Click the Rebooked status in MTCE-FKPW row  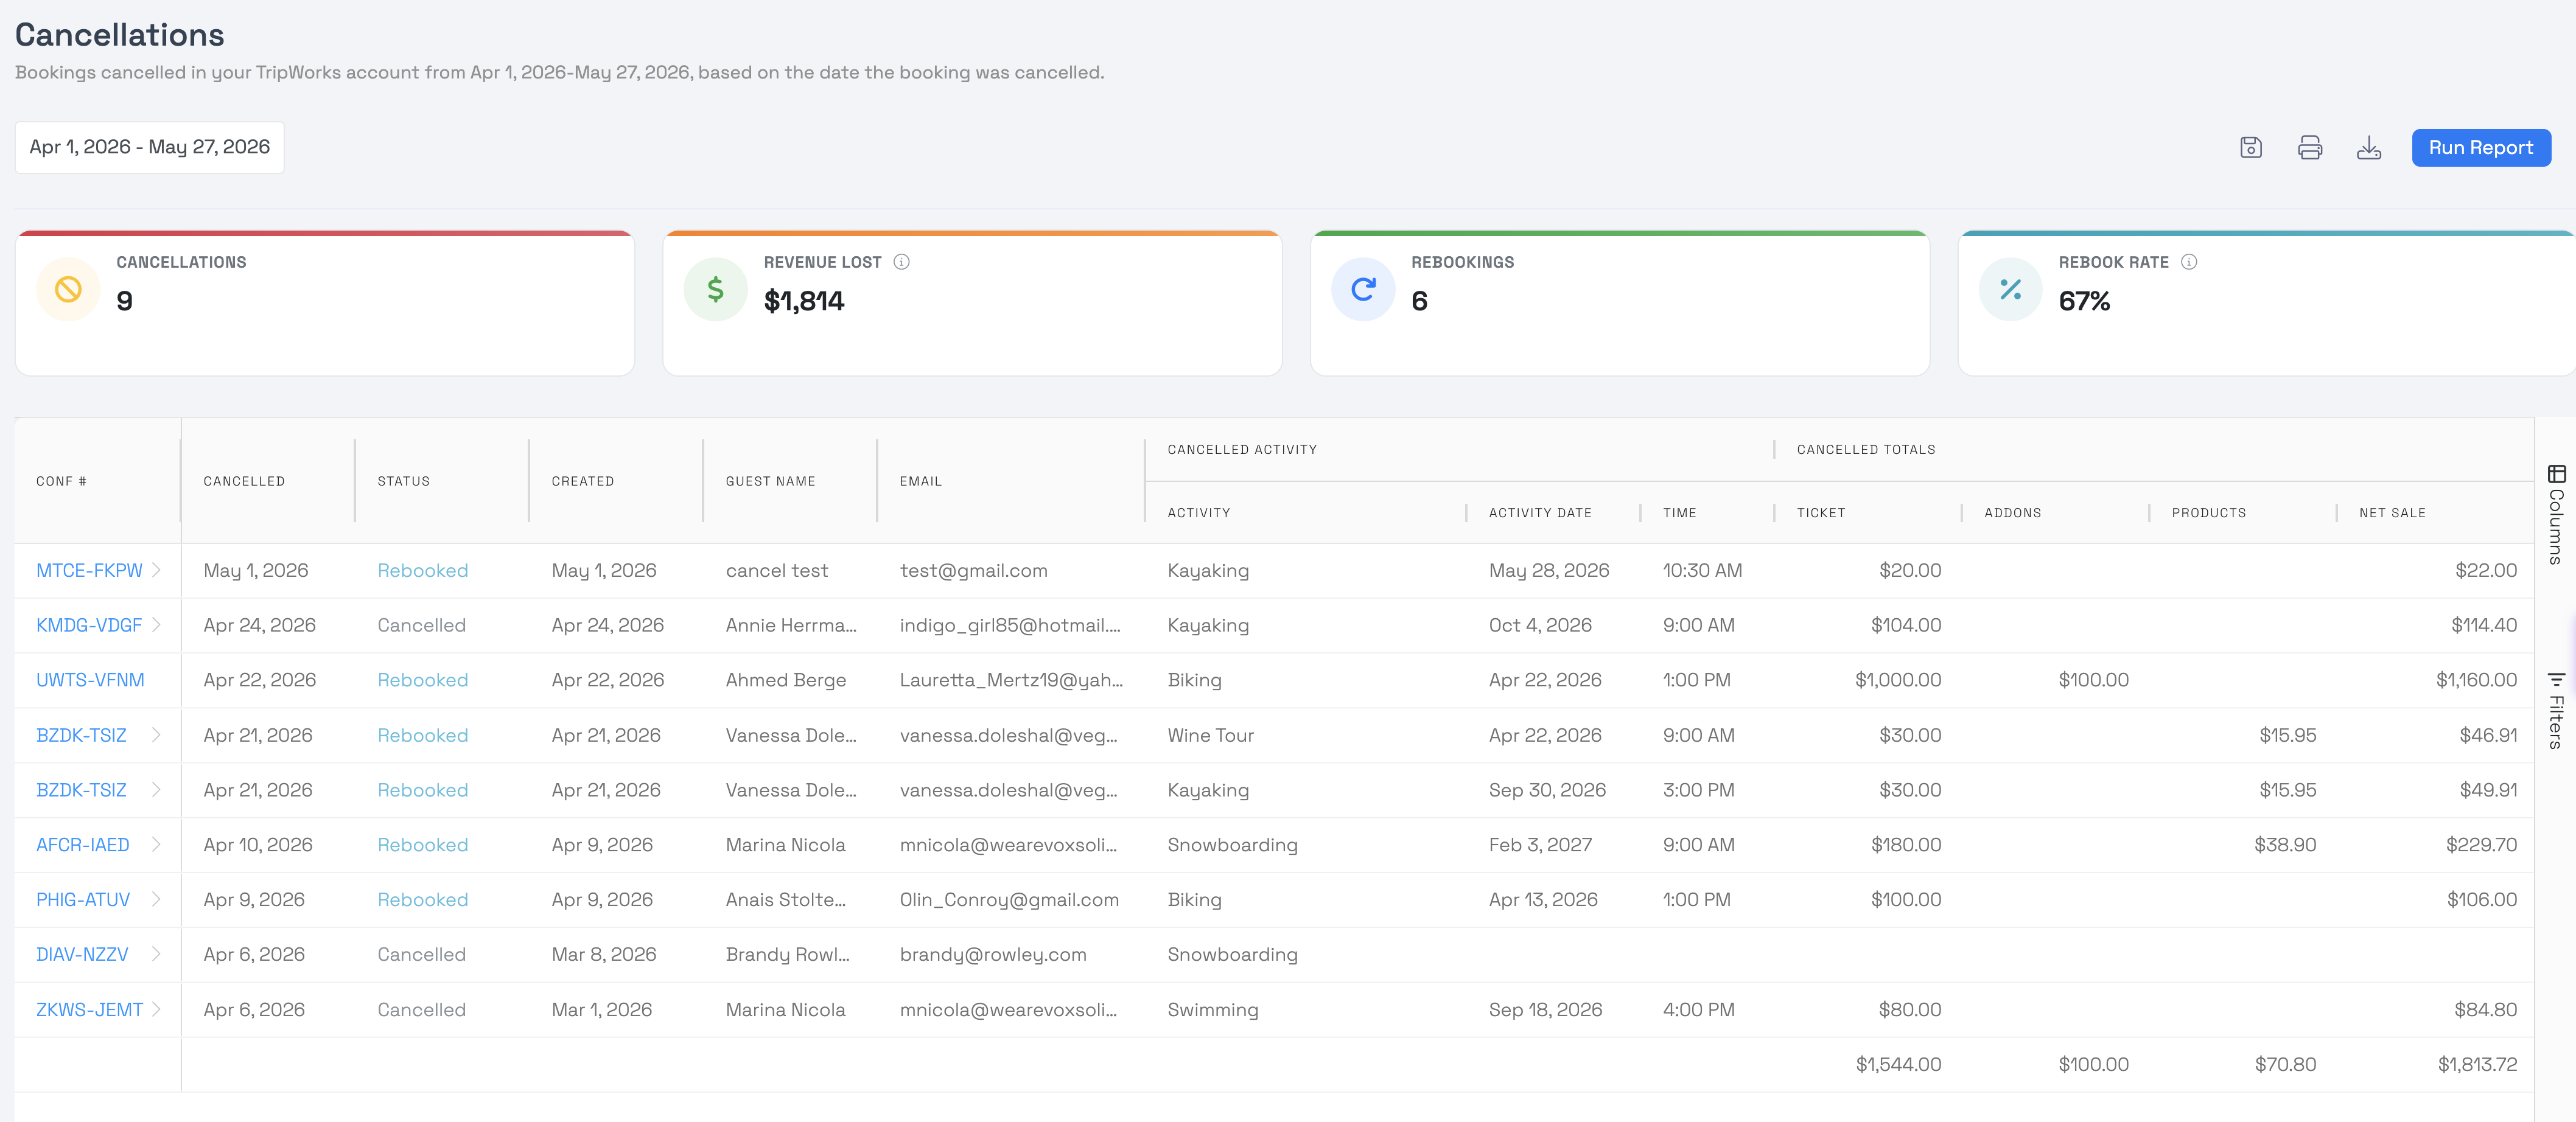click(422, 570)
